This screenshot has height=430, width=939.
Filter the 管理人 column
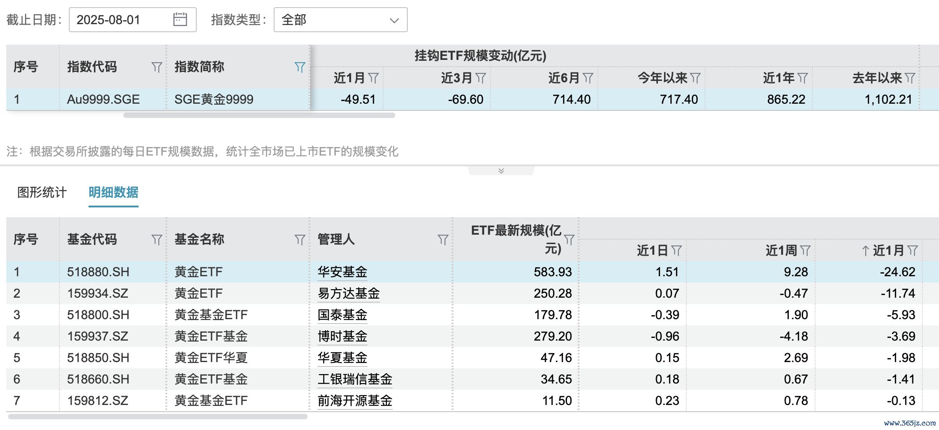tap(443, 240)
